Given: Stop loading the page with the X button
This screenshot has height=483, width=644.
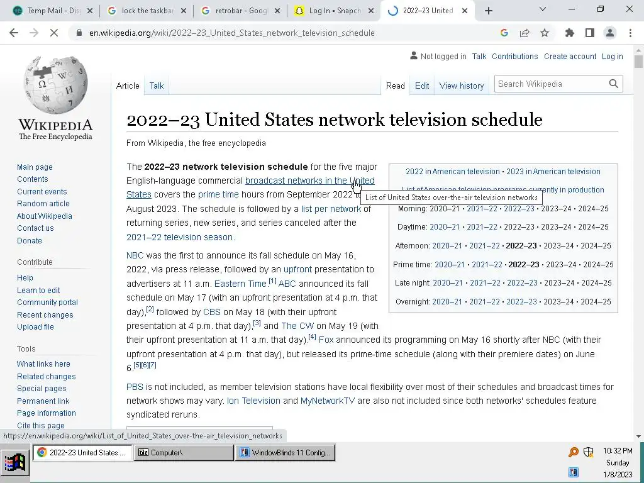Looking at the screenshot, I should tap(54, 33).
